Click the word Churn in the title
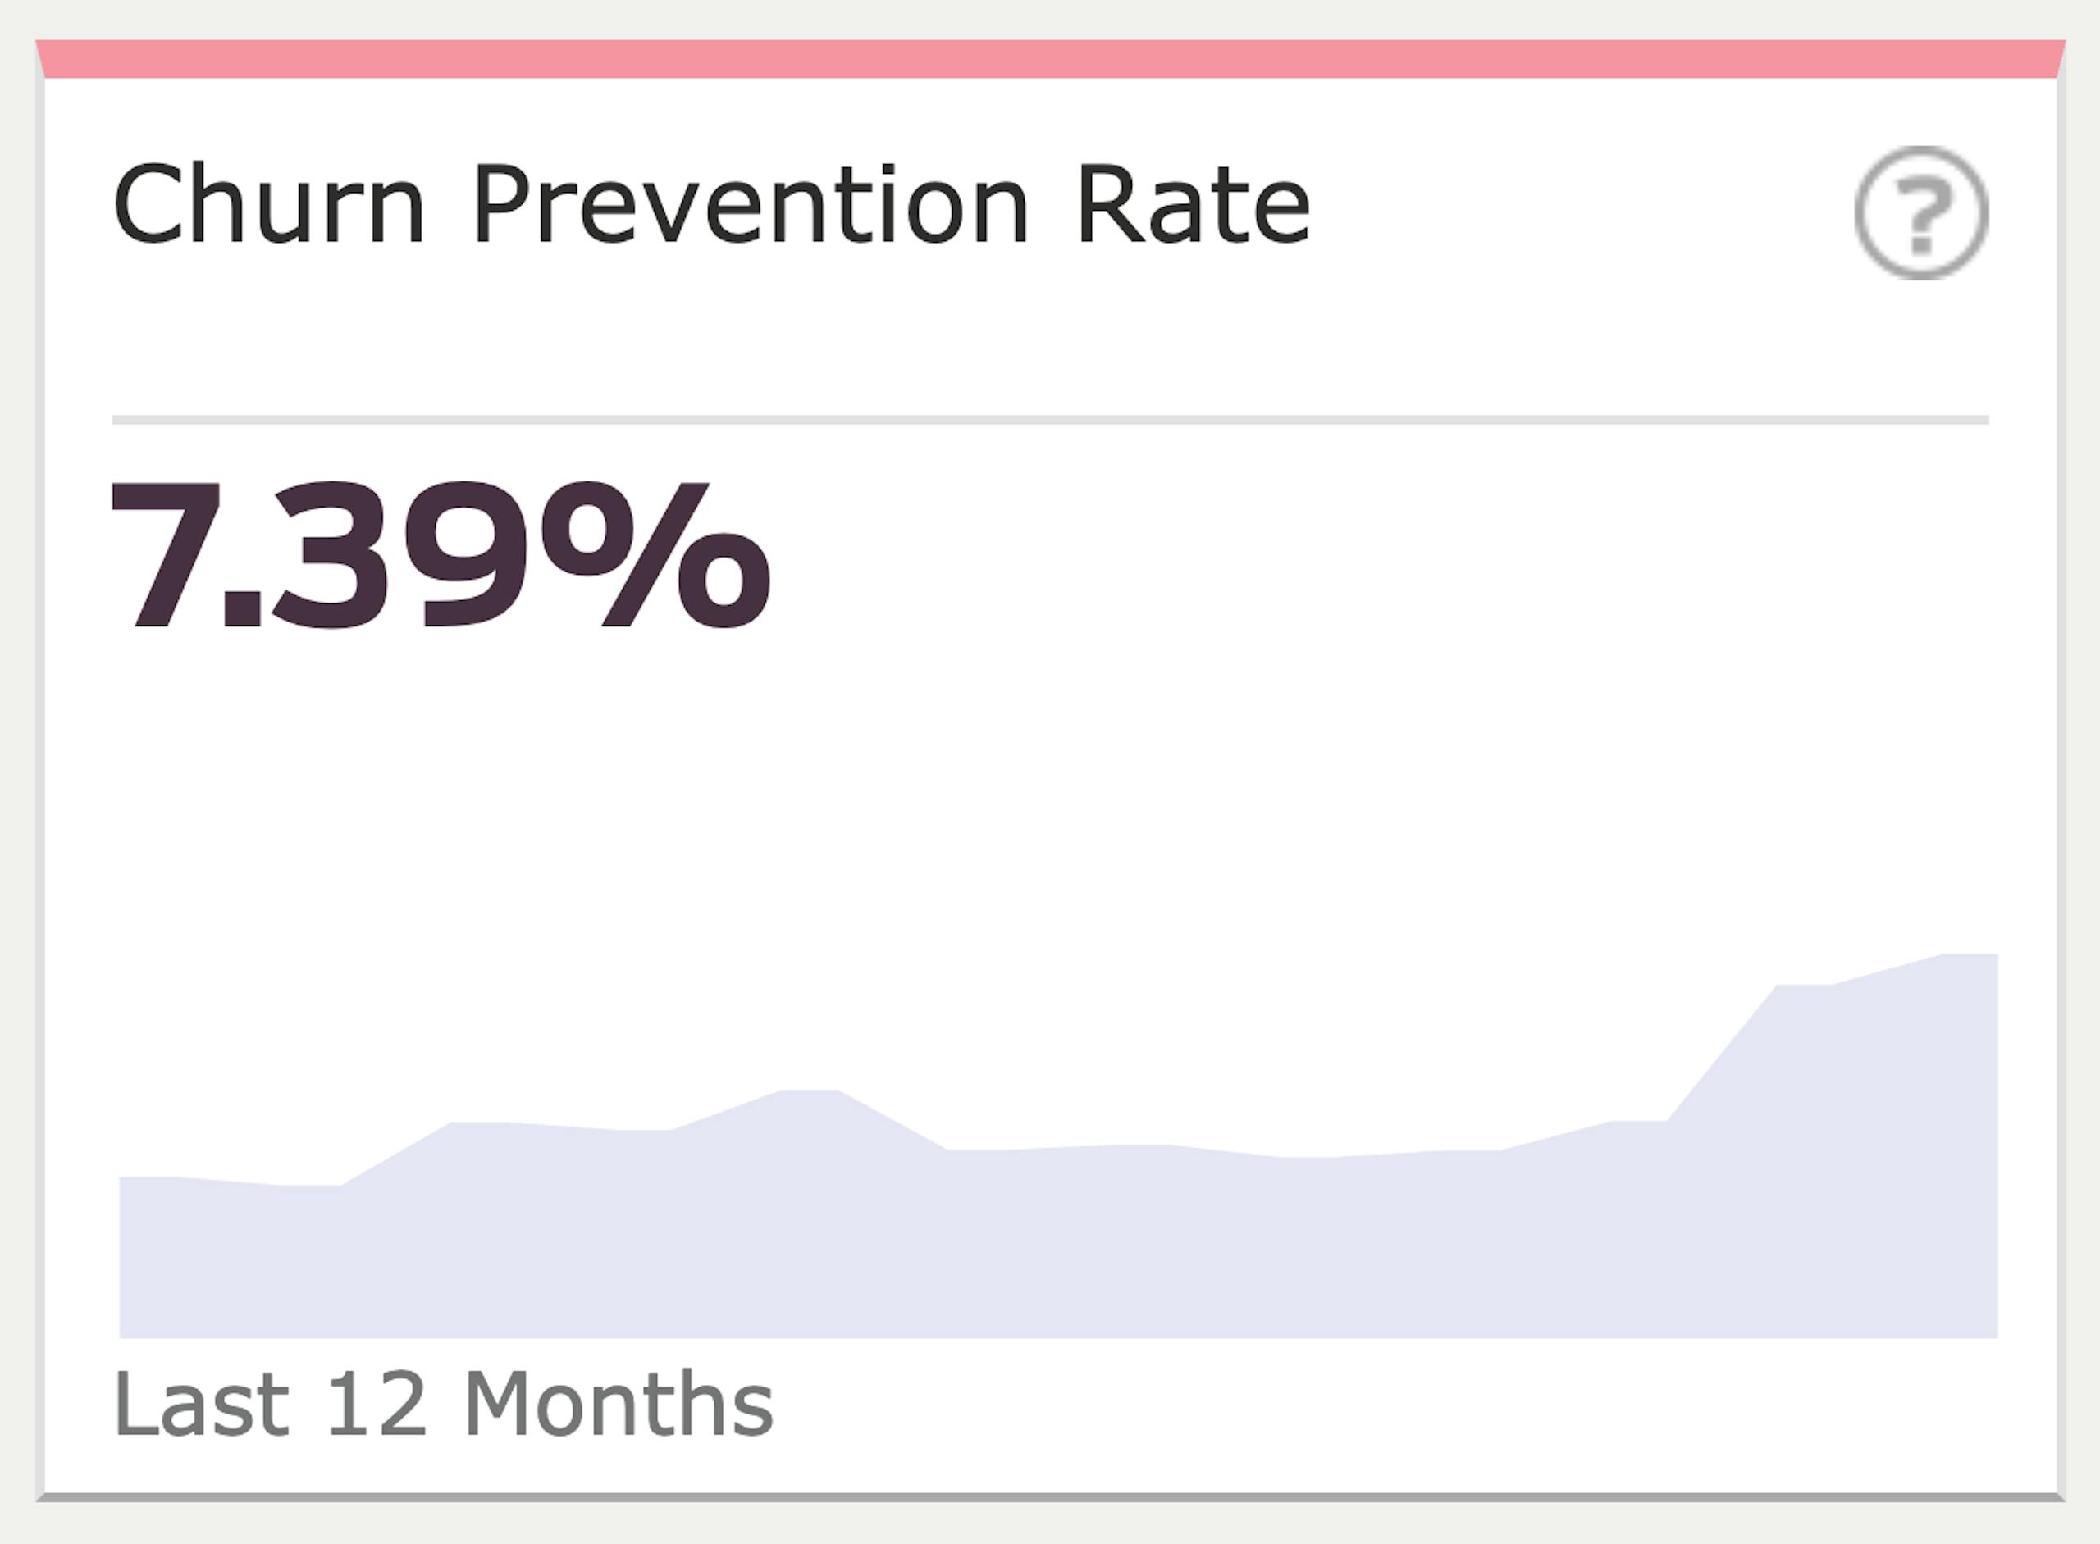This screenshot has width=2100, height=1544. click(x=269, y=203)
